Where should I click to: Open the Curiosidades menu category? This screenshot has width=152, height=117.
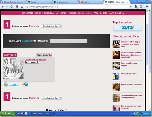coord(27,13)
